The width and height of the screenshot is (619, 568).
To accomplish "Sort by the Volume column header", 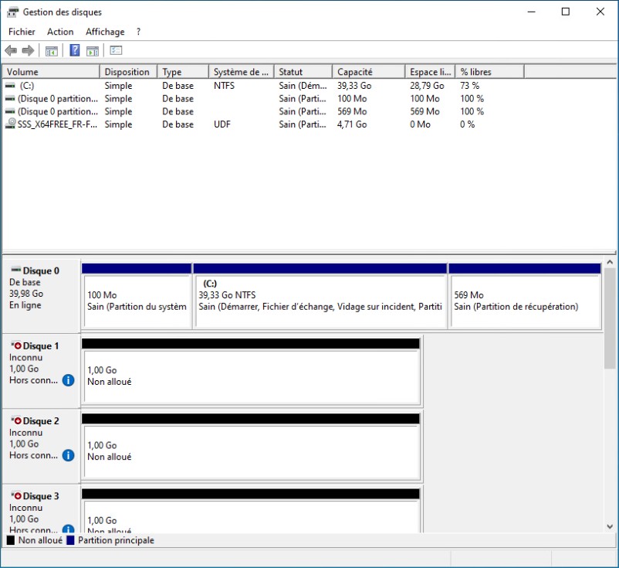I will coord(51,72).
